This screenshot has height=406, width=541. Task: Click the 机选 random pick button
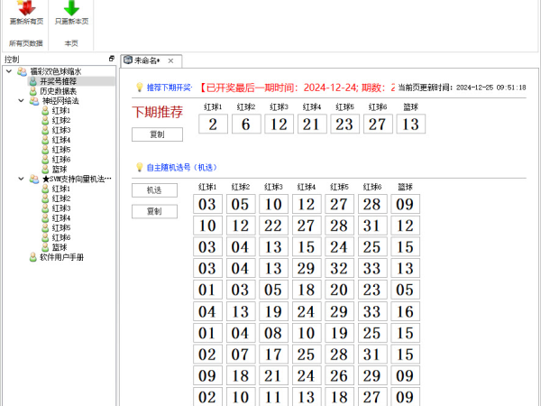[x=154, y=190]
